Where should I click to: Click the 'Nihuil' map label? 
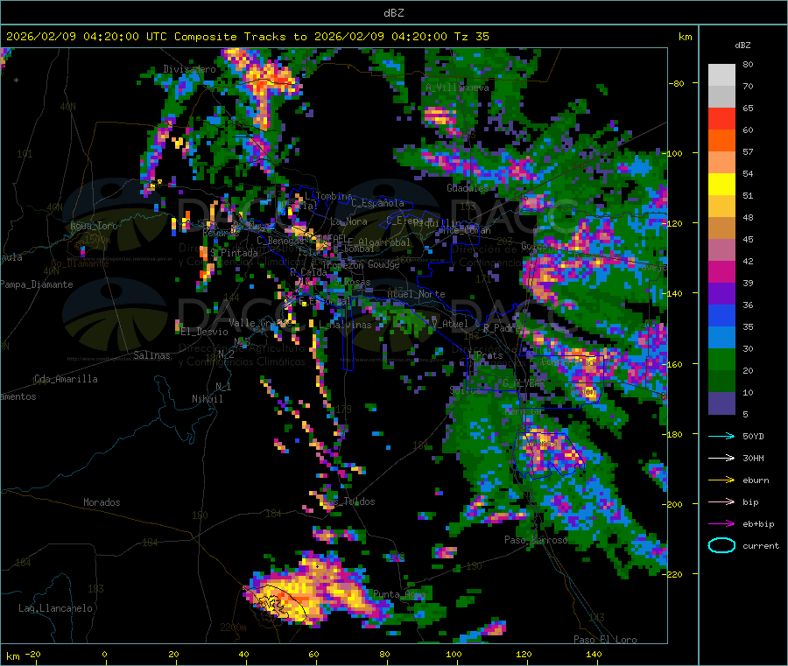[x=207, y=399]
